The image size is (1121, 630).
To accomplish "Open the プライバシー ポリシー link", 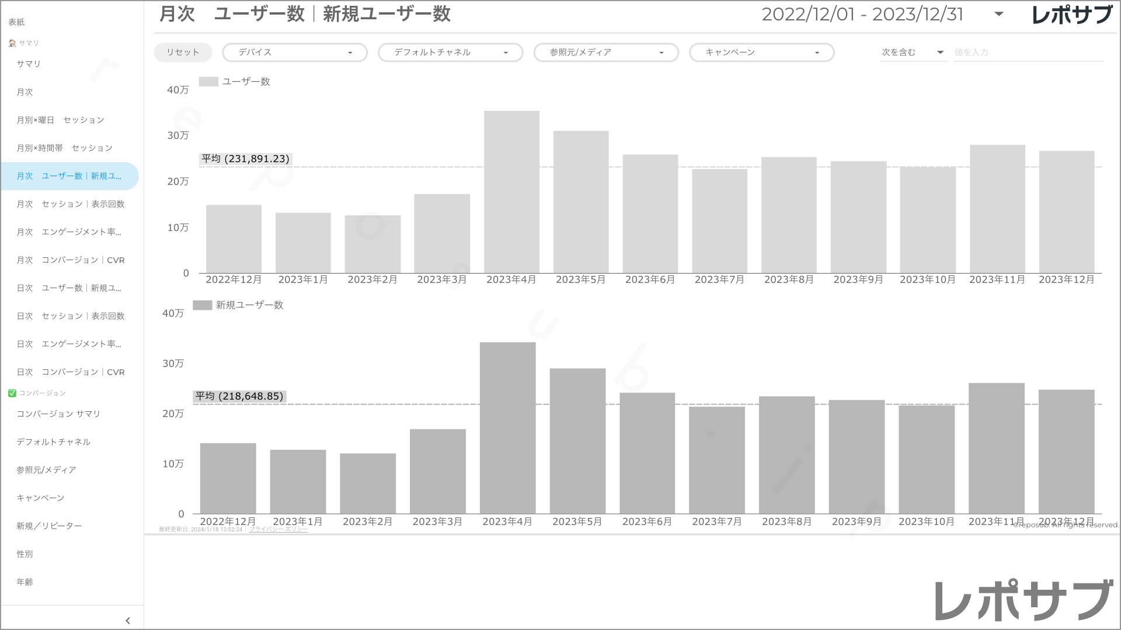I will (x=277, y=529).
